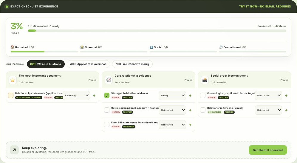Image resolution: width=297 pixels, height=163 pixels.
Task: Check the Form 888 statements item
Action: [107, 124]
